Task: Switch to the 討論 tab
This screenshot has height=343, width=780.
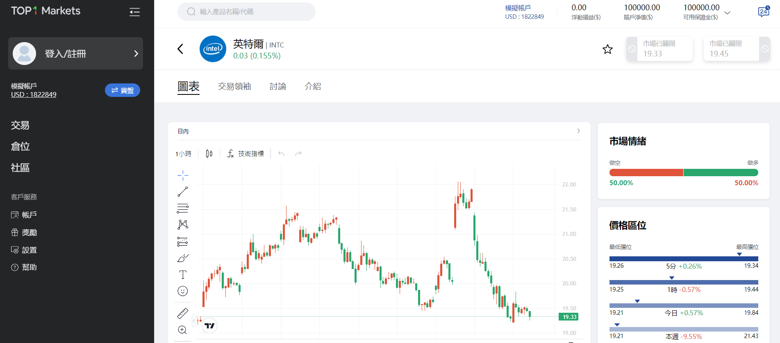Action: (278, 86)
